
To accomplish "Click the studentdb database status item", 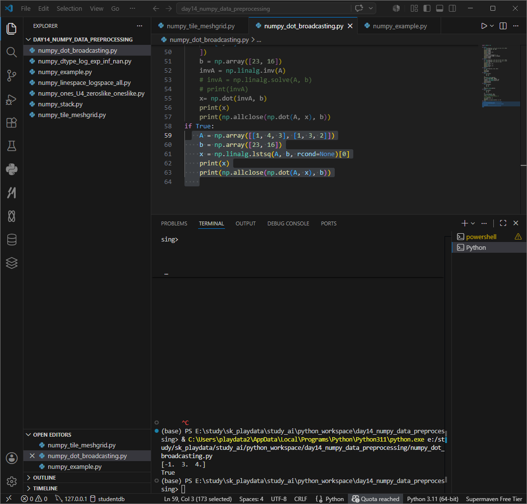I will 107,499.
